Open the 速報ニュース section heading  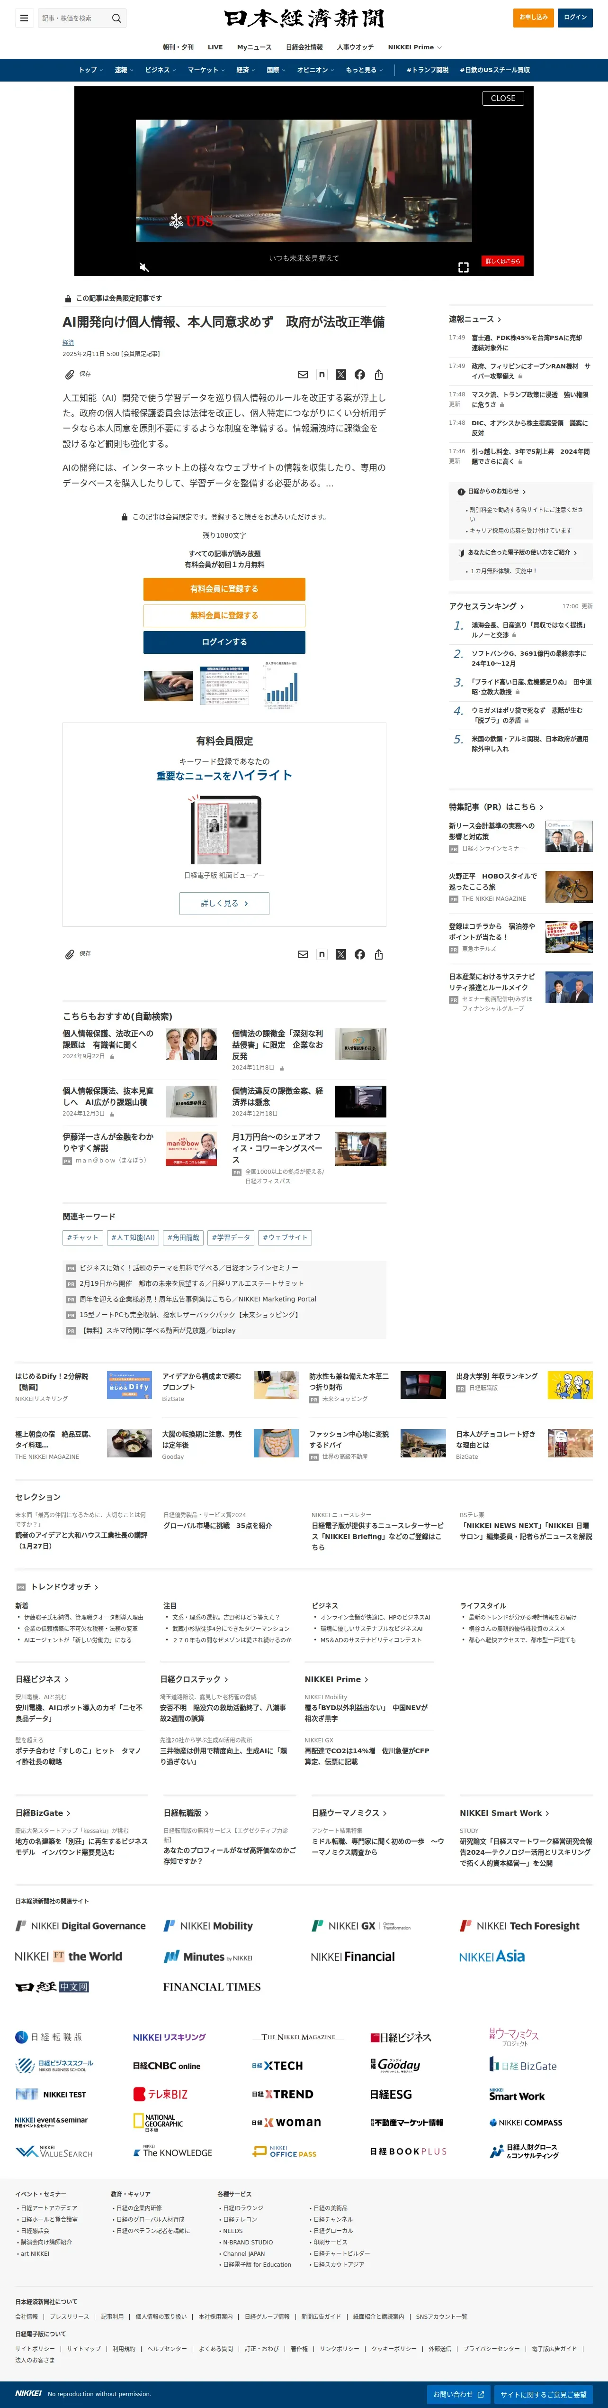pos(475,319)
